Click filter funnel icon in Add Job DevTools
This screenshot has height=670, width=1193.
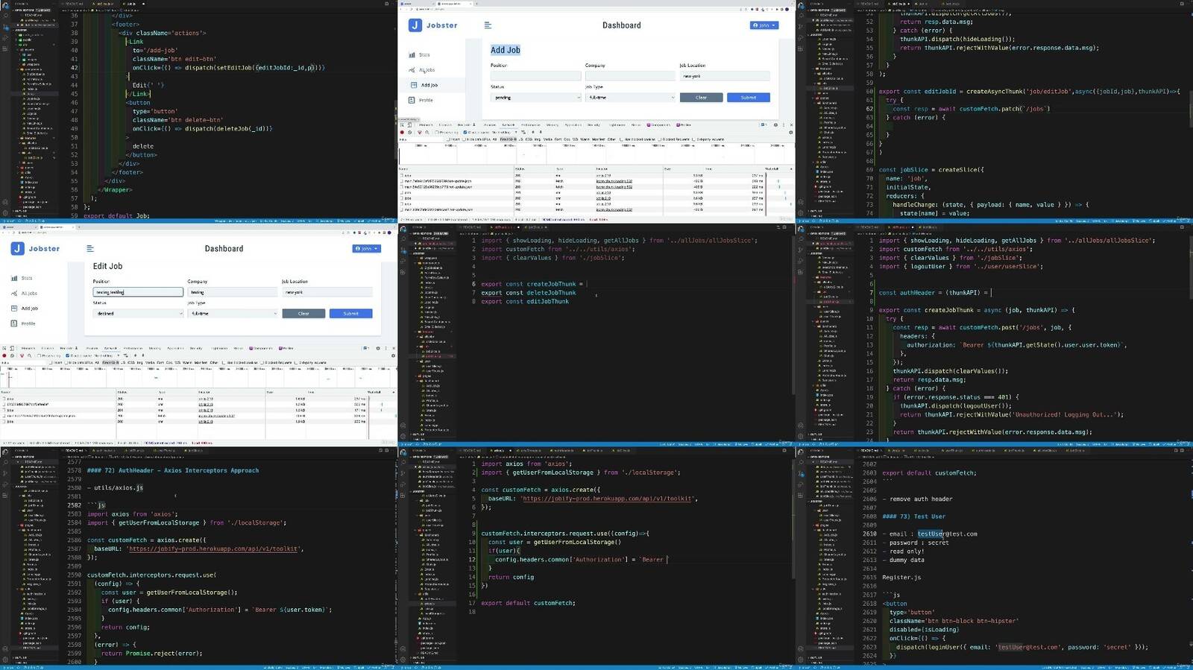coord(419,132)
